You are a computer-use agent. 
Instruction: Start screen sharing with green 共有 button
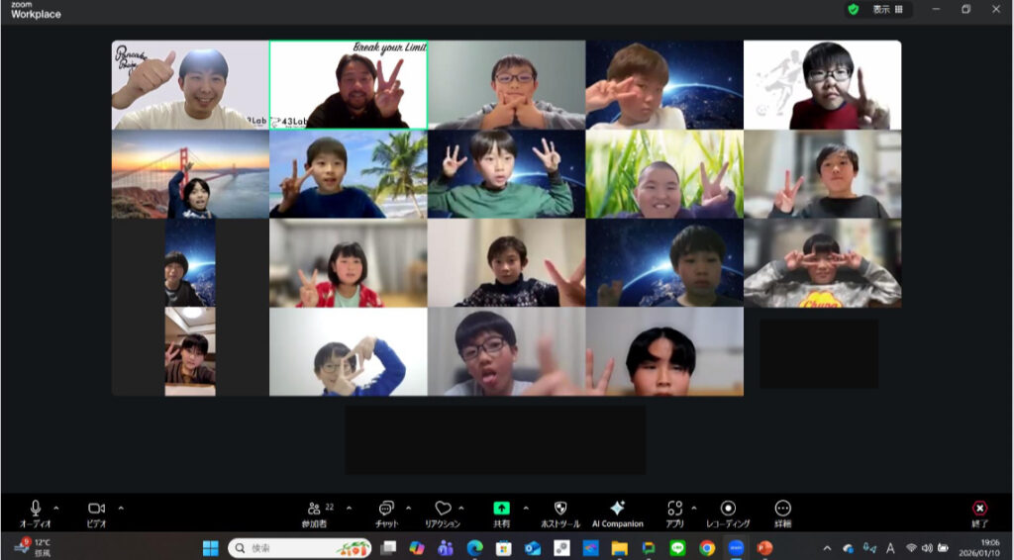tap(502, 509)
